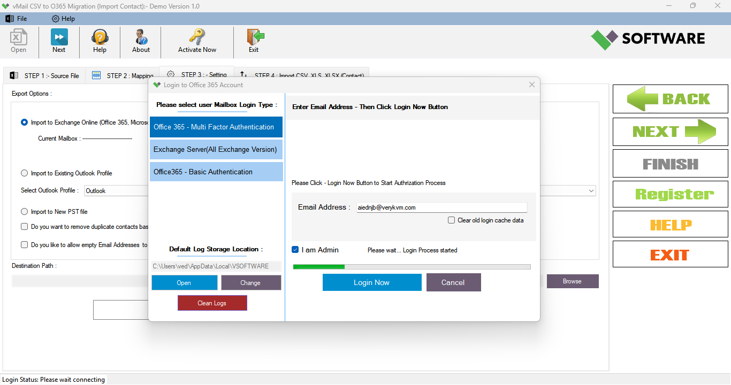
Task: Switch to STEP 1 Source File tab
Action: point(44,75)
